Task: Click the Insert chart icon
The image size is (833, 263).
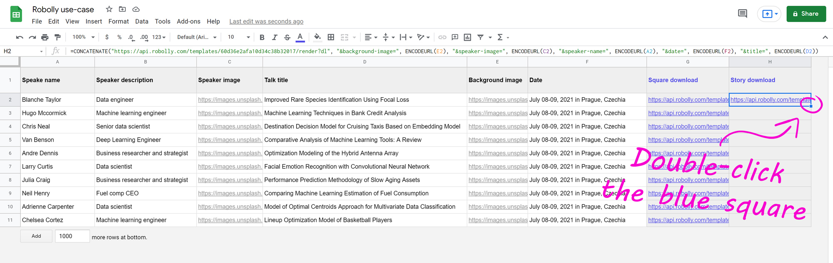Action: pyautogui.click(x=467, y=37)
